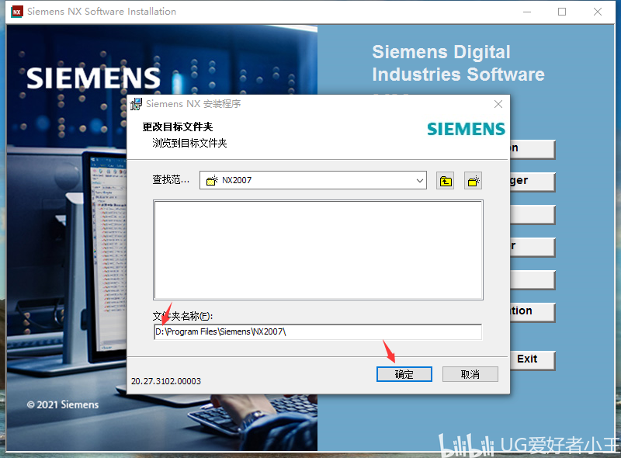Close the Siemens NX 安装程序 dialog

[x=498, y=104]
